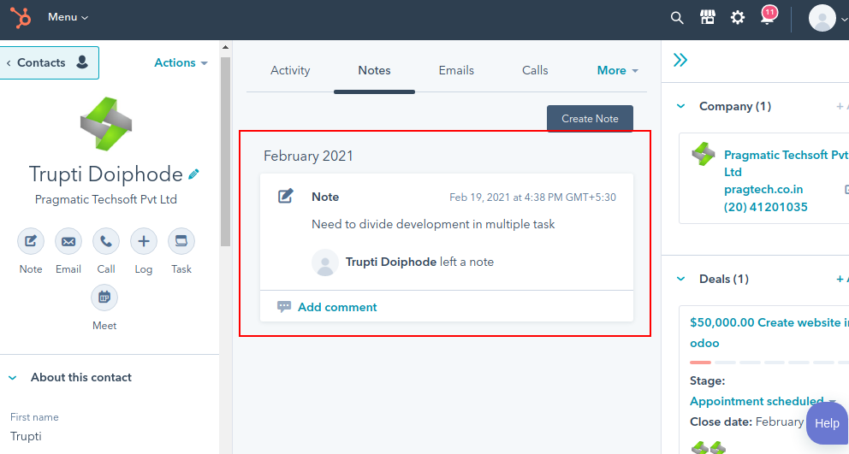Collapse the right sidebar with double chevron
849x454 pixels.
point(680,60)
